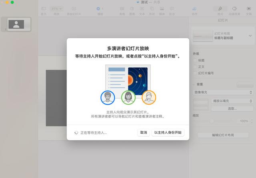This screenshot has height=178, width=256.
Task: Click the 缩放 scale slider knob
Action: (212, 121)
